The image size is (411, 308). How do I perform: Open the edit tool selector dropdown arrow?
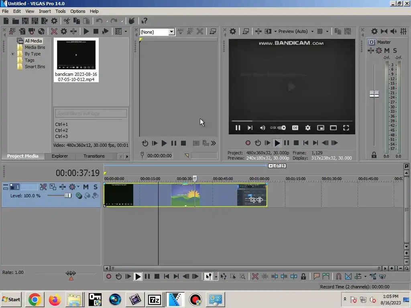tap(216, 277)
